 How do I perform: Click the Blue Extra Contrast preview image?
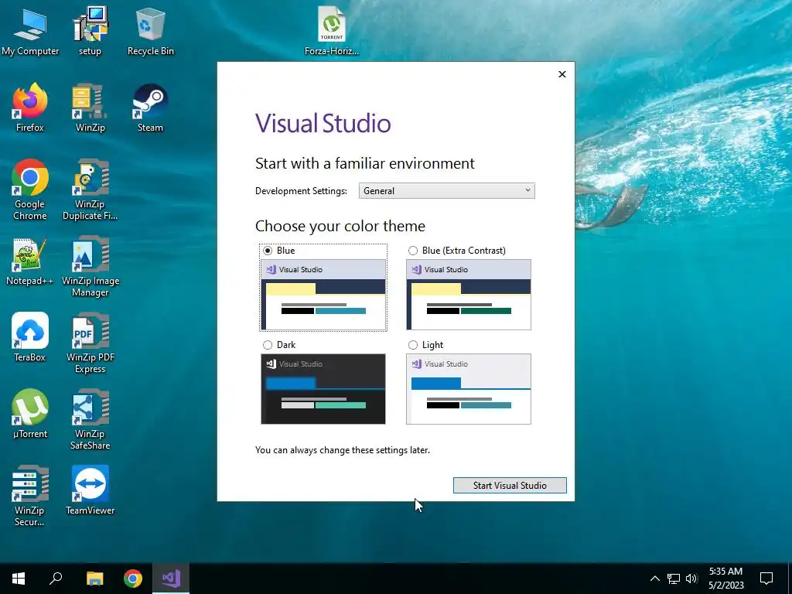click(x=469, y=295)
